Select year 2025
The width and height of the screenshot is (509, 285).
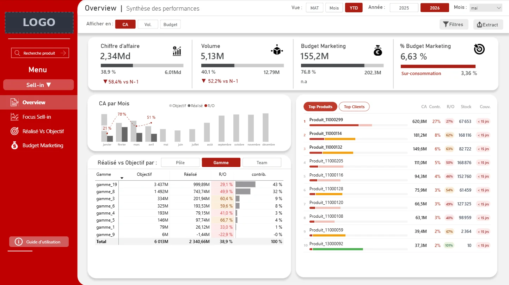click(x=404, y=8)
